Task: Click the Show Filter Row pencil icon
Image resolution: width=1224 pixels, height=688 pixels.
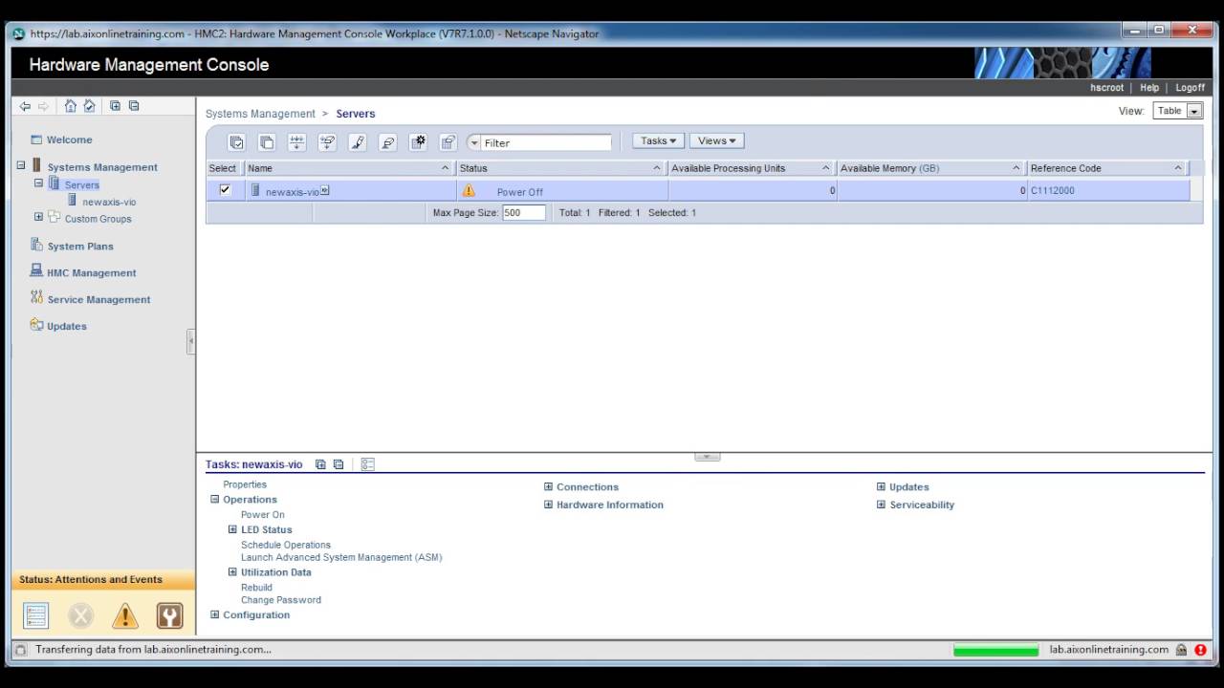Action: pos(358,142)
